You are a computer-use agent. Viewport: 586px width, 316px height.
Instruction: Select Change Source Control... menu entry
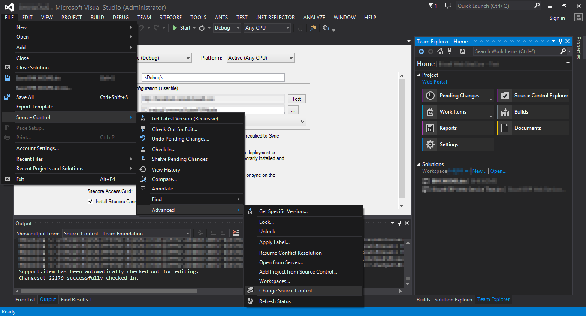[303, 291]
